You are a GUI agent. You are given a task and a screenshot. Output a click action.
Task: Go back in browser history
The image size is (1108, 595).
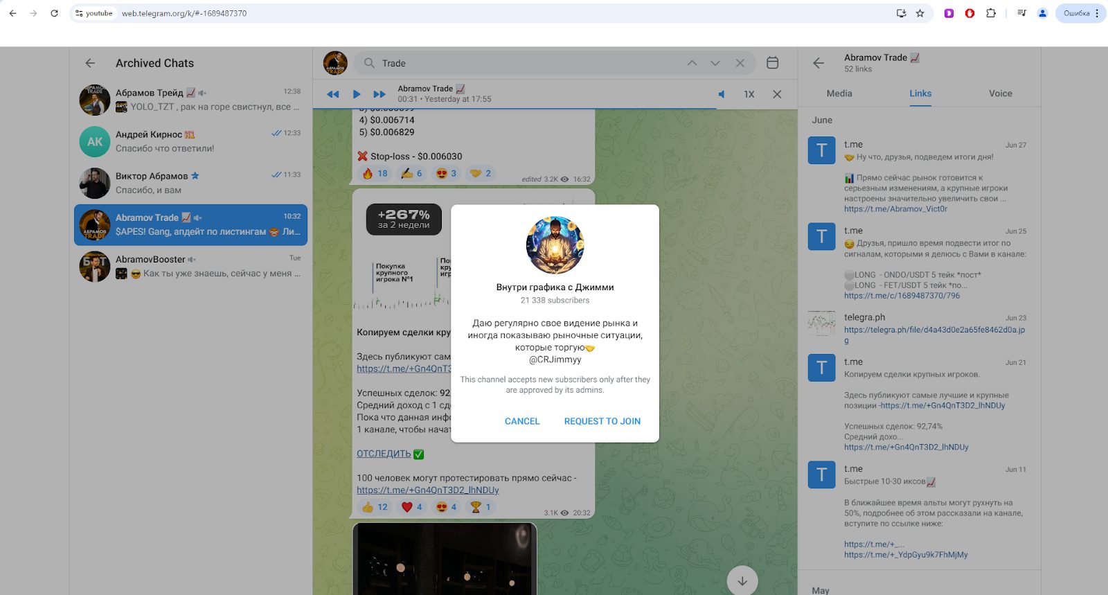(12, 13)
